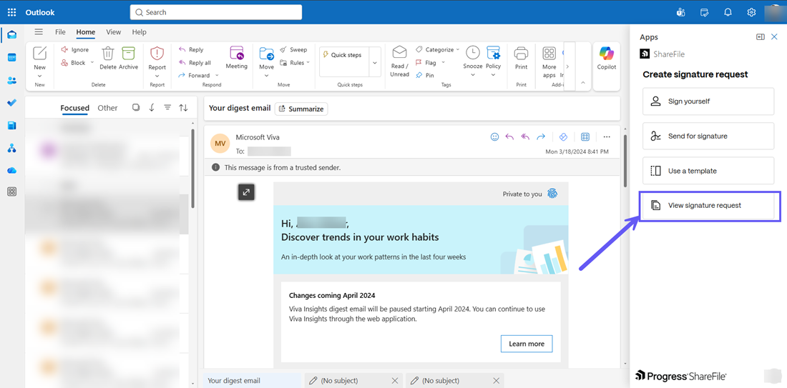Click the Sweep ribbon command
787x388 pixels.
[x=293, y=49]
